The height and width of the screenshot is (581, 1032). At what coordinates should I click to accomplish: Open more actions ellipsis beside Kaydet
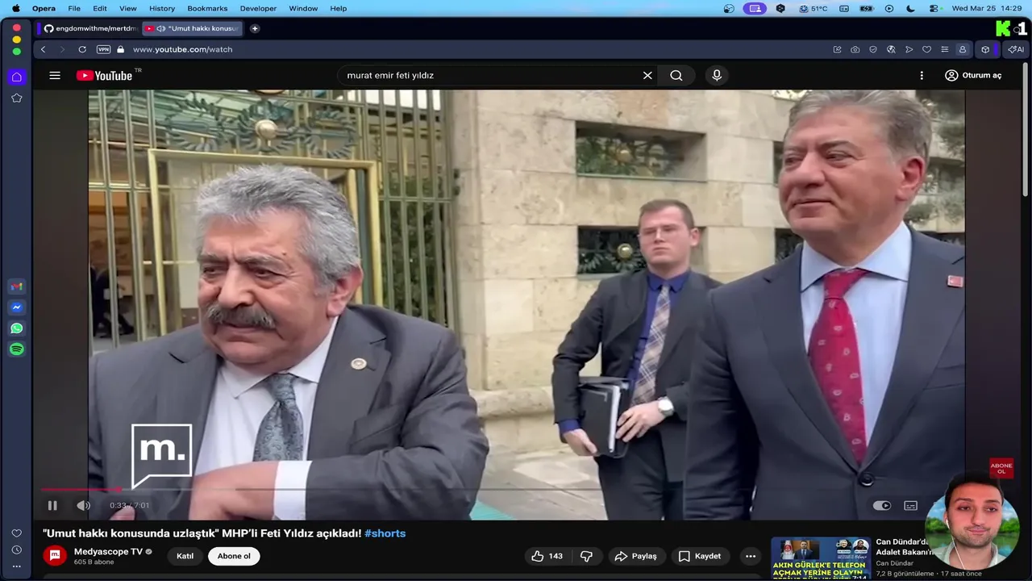click(x=751, y=556)
